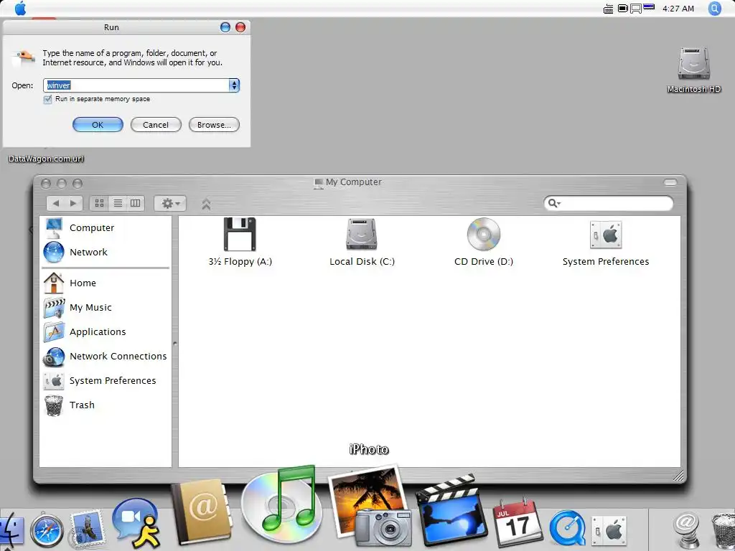Open Mail stamp icon in the dock
This screenshot has width=735, height=551.
tap(86, 529)
